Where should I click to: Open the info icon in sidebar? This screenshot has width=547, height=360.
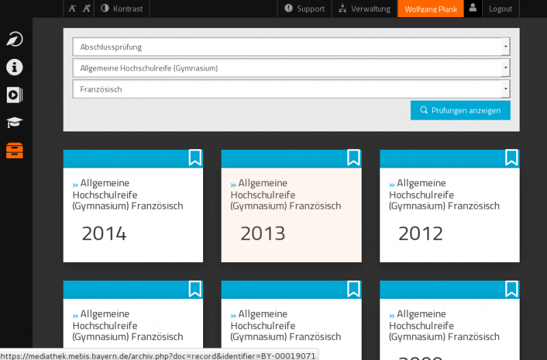coord(14,67)
